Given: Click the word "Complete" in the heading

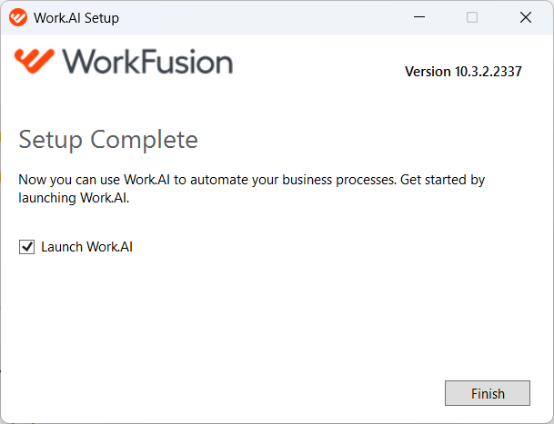Looking at the screenshot, I should coord(144,140).
